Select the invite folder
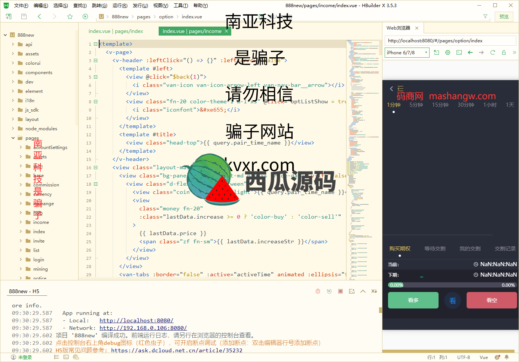519x362 pixels. 39,241
